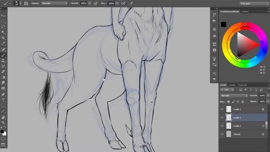Toggle lock all for layer
The width and height of the screenshot is (270, 152).
pyautogui.click(x=243, y=102)
